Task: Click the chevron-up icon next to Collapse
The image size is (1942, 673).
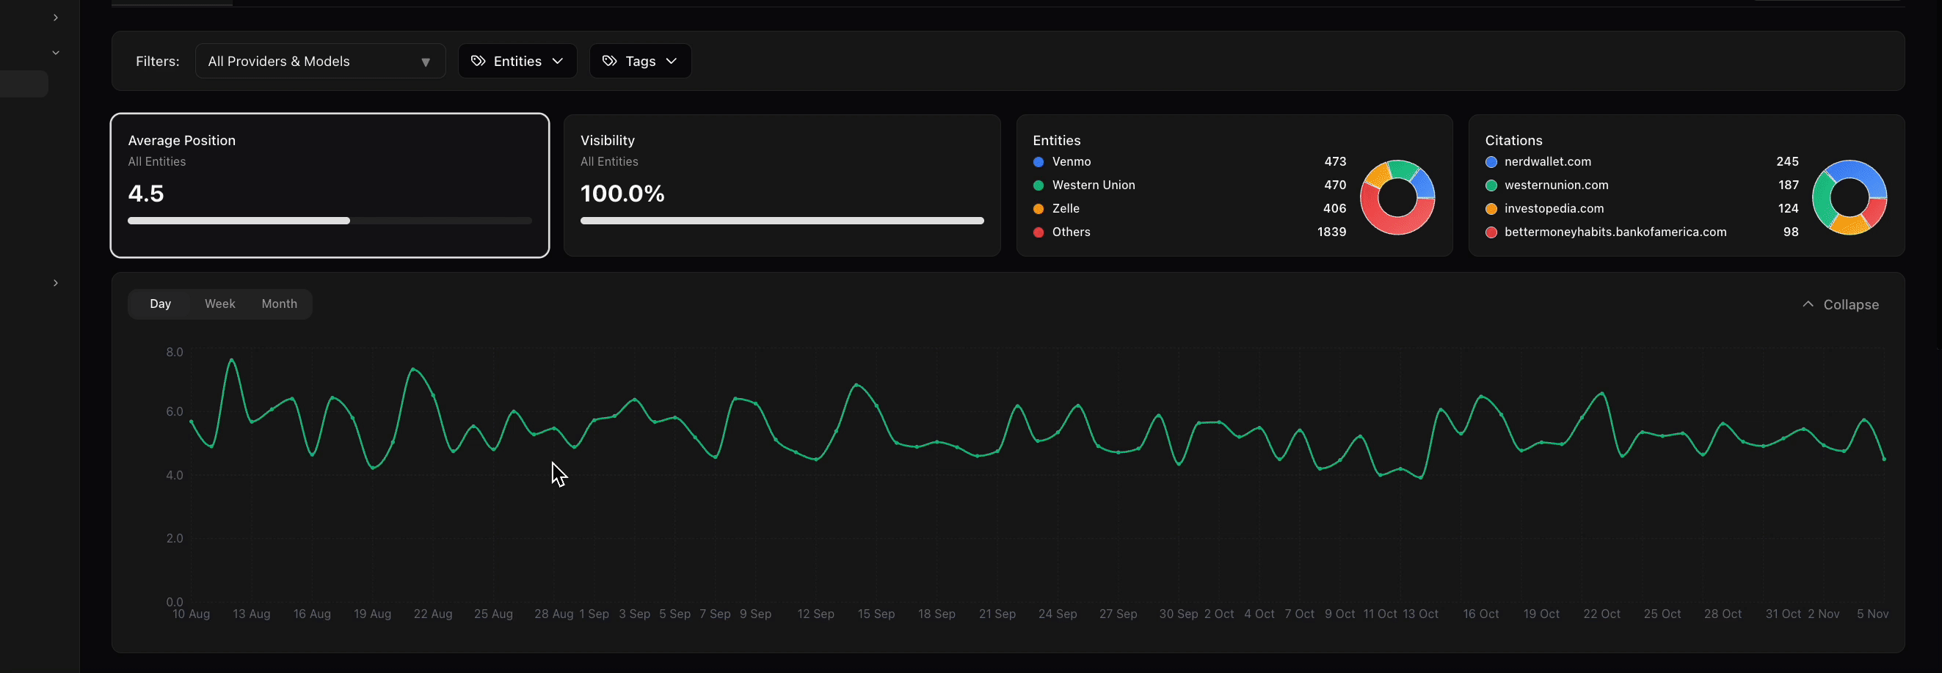Action: click(1807, 304)
